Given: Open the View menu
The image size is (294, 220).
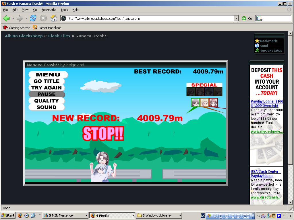Looking at the screenshot, I should pyautogui.click(x=25, y=10).
